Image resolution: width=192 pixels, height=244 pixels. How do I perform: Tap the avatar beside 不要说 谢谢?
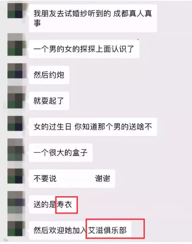(15, 176)
